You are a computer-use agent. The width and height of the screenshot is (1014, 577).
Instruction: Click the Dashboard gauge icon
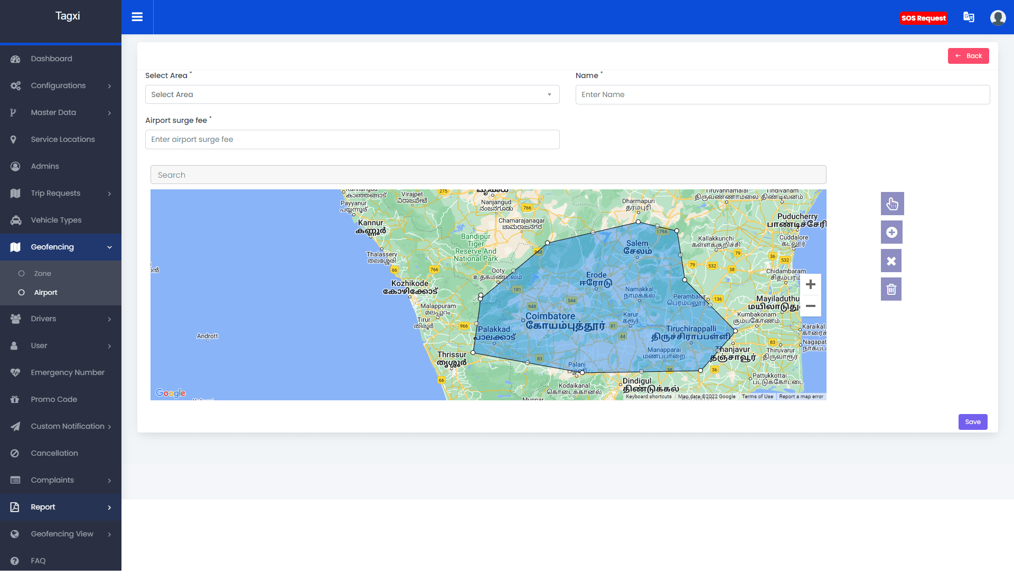[x=15, y=59]
